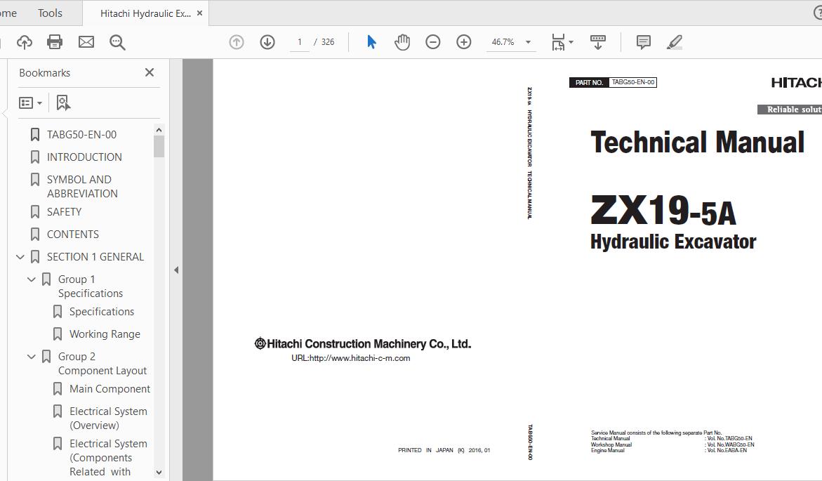Add a comment with sticky note icon
Viewport: 822px width, 481px height.
click(643, 42)
